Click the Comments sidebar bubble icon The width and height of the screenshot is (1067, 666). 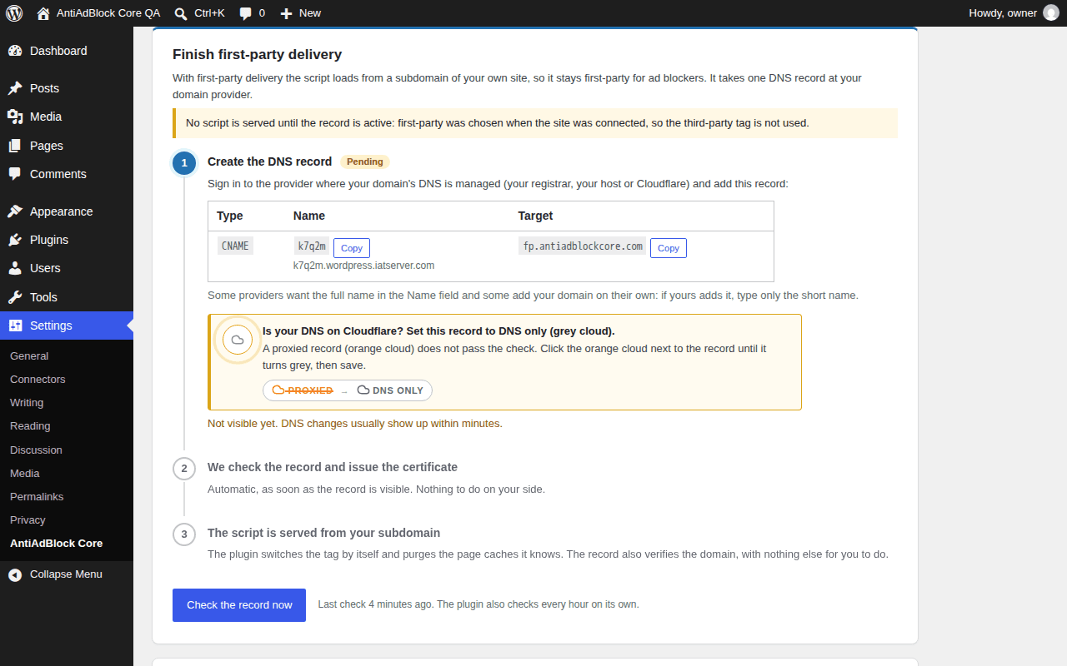coord(15,174)
